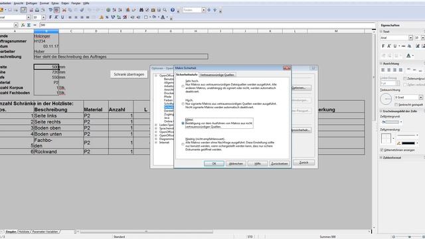425x239 pixels.
Task: Click the horizontal scrollbar below the sheet
Action: 146,232
